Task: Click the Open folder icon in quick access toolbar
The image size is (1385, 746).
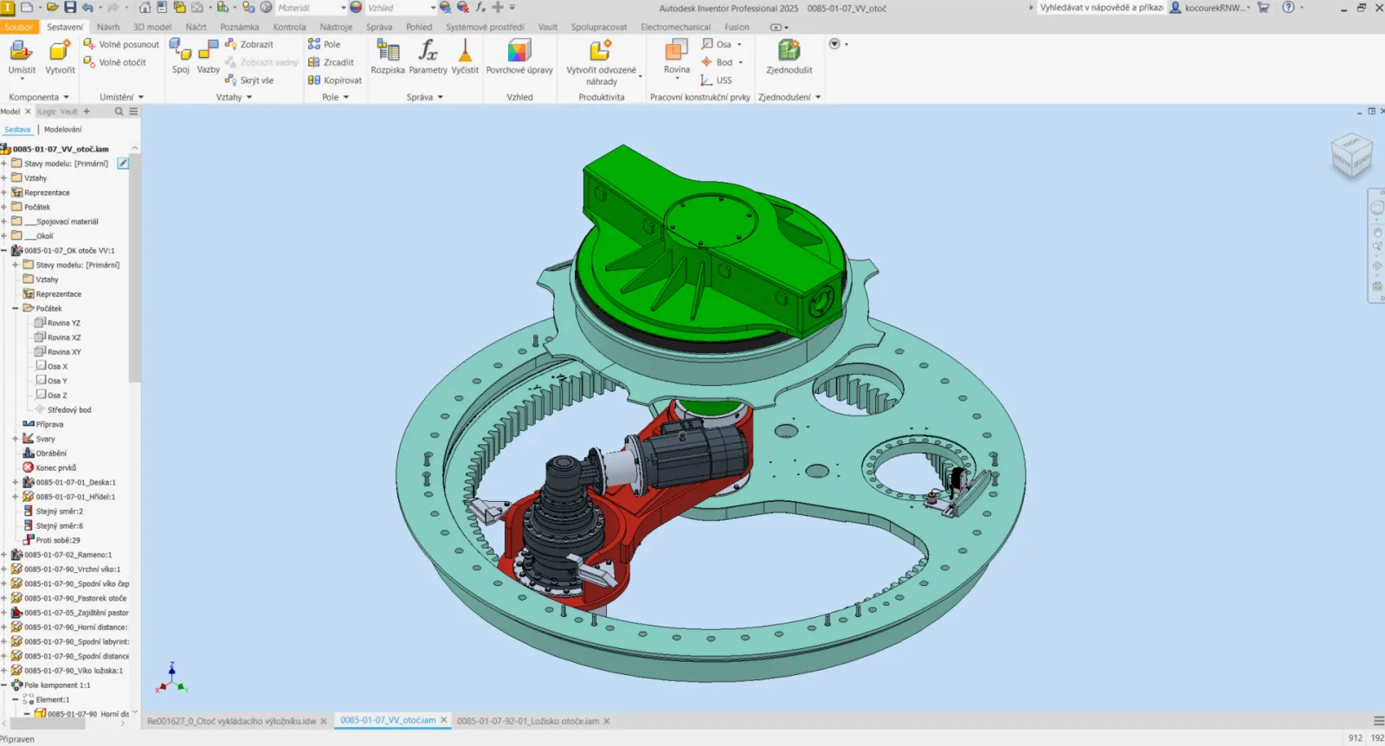Action: coord(53,8)
